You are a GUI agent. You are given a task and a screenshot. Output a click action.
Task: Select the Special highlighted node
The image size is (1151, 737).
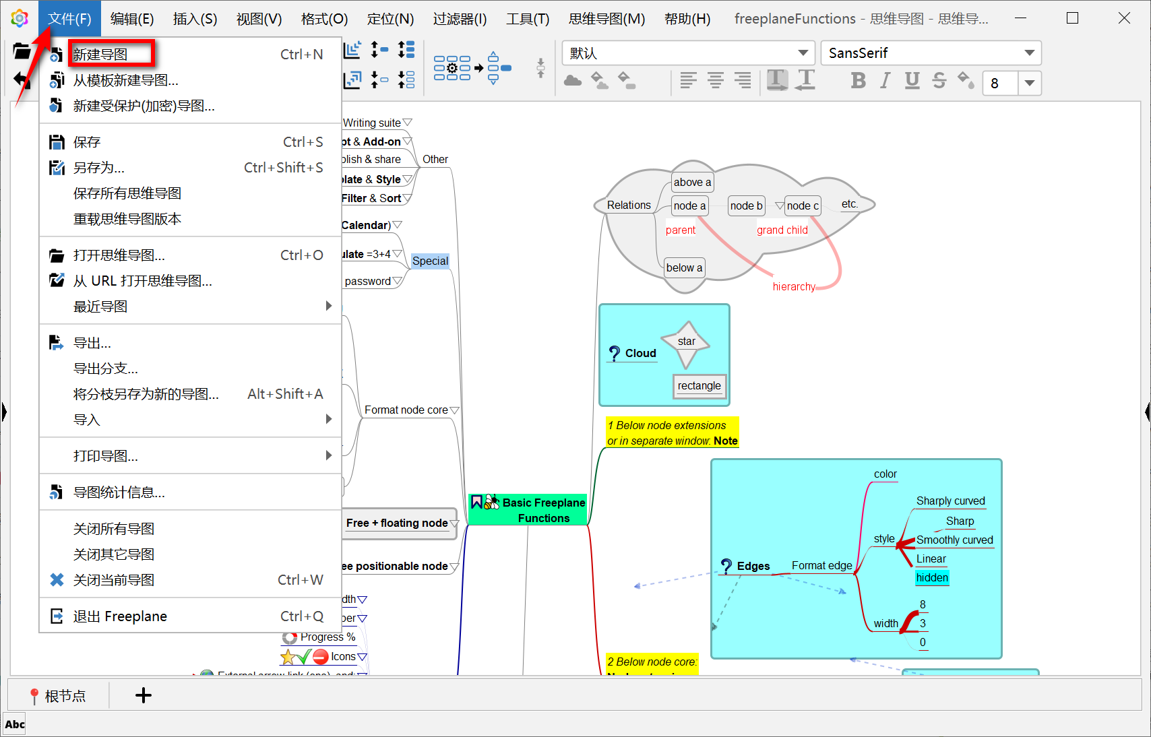(430, 261)
